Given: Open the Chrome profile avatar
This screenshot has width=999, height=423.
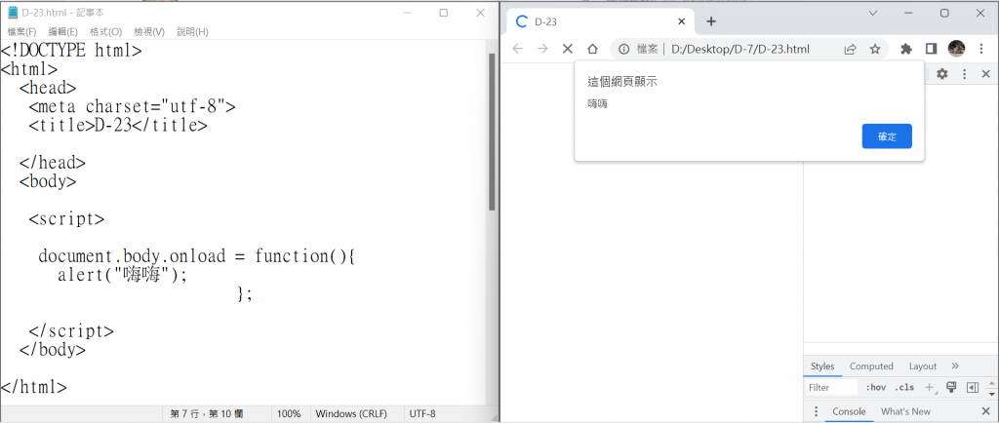Looking at the screenshot, I should (x=956, y=49).
